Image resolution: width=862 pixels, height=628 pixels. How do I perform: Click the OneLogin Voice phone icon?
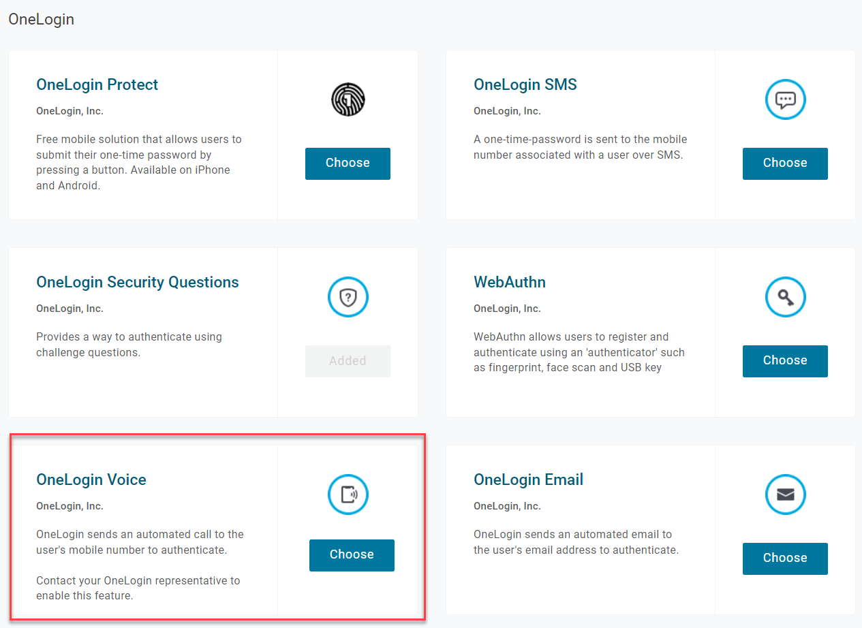pyautogui.click(x=348, y=494)
